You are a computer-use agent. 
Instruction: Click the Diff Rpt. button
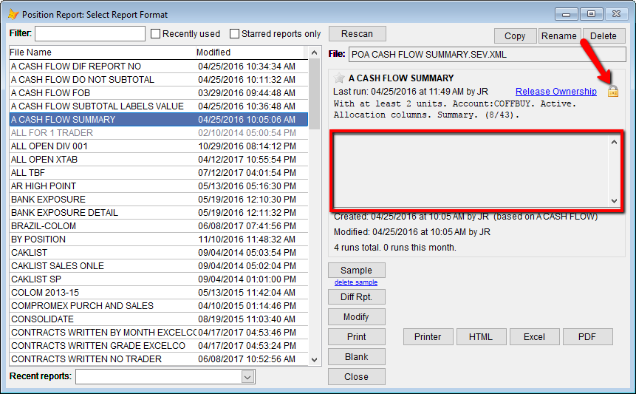356,297
